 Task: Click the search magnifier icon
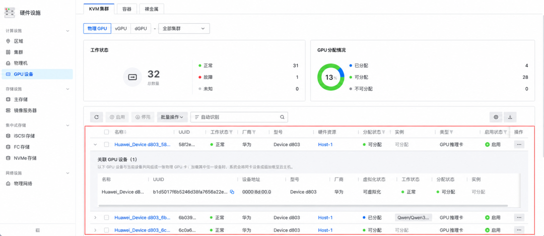coord(282,117)
